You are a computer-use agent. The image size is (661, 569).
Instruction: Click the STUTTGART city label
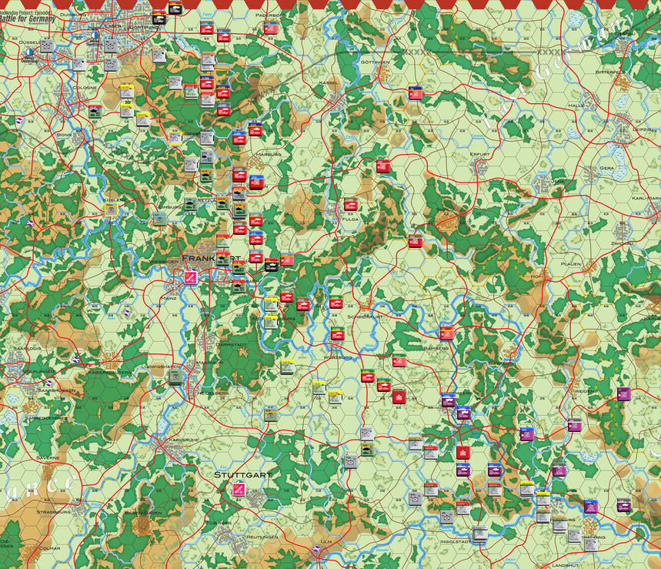(x=243, y=474)
